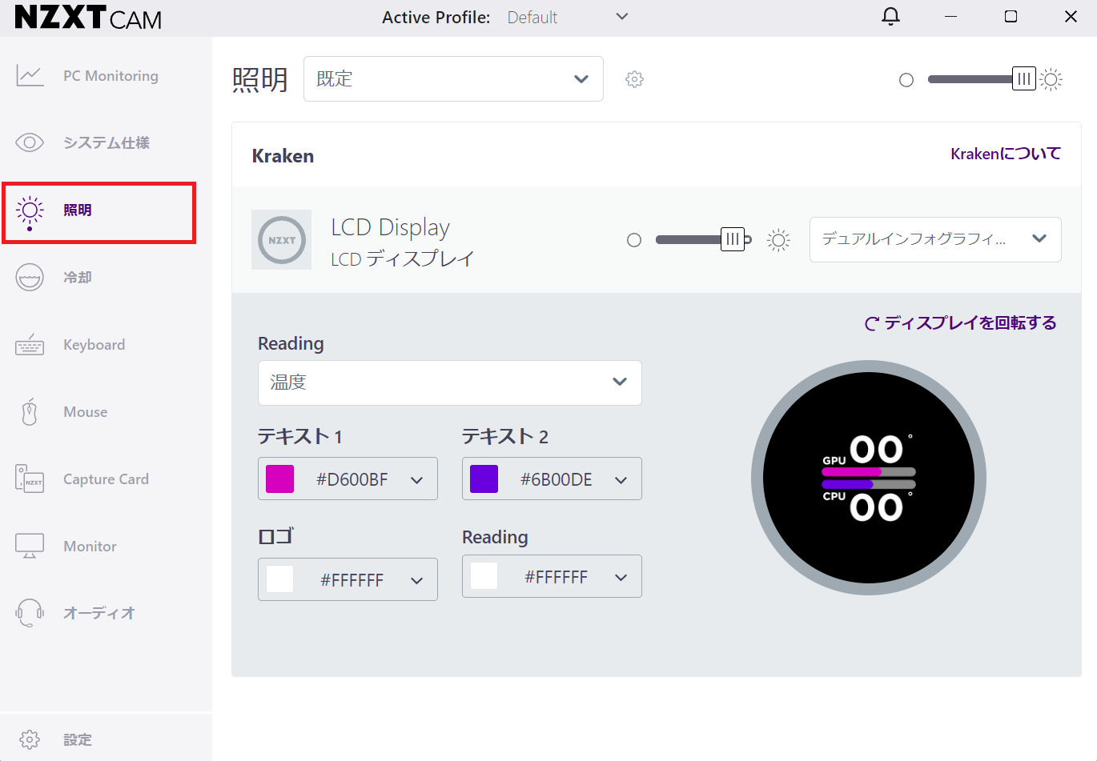The height and width of the screenshot is (761, 1097).
Task: Open ロゴ color dropdown #FFFFFF
Action: tap(348, 579)
